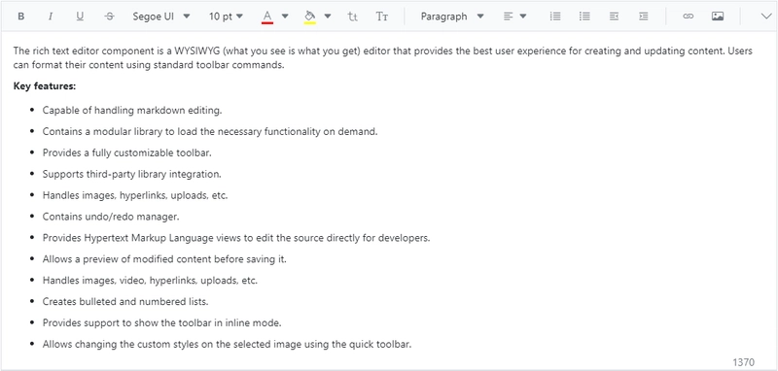Toggle underline formatting
The image size is (778, 371).
80,17
